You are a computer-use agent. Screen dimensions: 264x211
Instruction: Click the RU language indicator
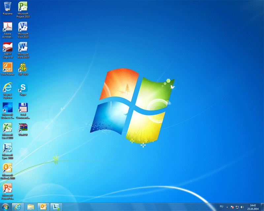click(221, 206)
